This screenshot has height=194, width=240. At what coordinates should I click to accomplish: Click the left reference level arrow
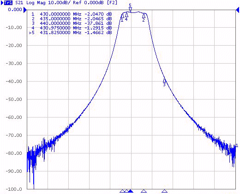pyautogui.click(x=25, y=10)
